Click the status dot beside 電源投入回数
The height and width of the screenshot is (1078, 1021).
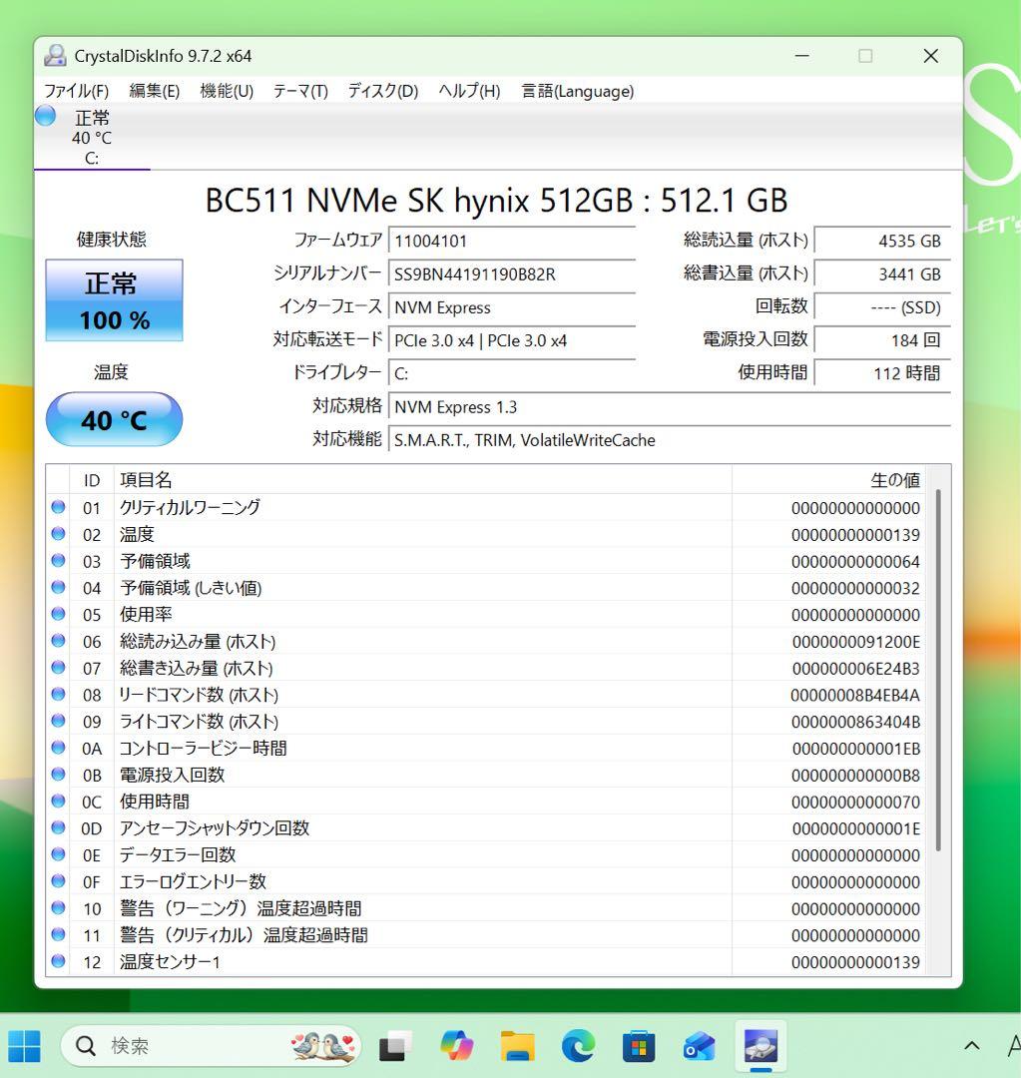tap(58, 775)
